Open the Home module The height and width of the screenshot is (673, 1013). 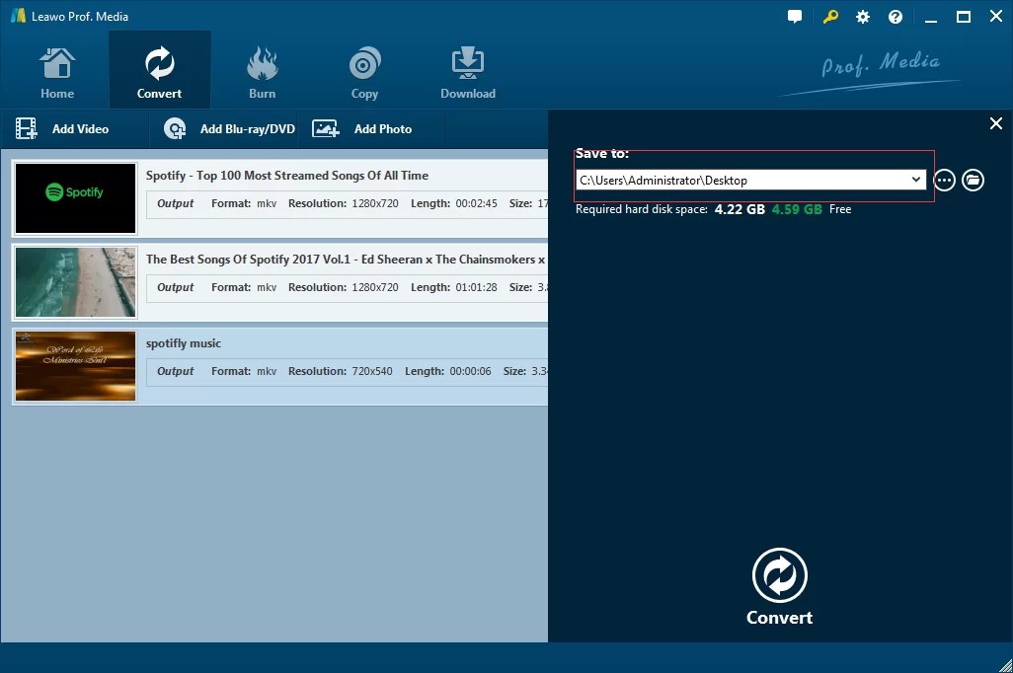(57, 73)
